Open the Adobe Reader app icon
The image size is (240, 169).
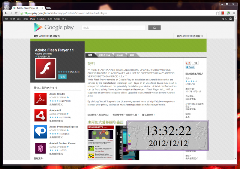click(40, 99)
